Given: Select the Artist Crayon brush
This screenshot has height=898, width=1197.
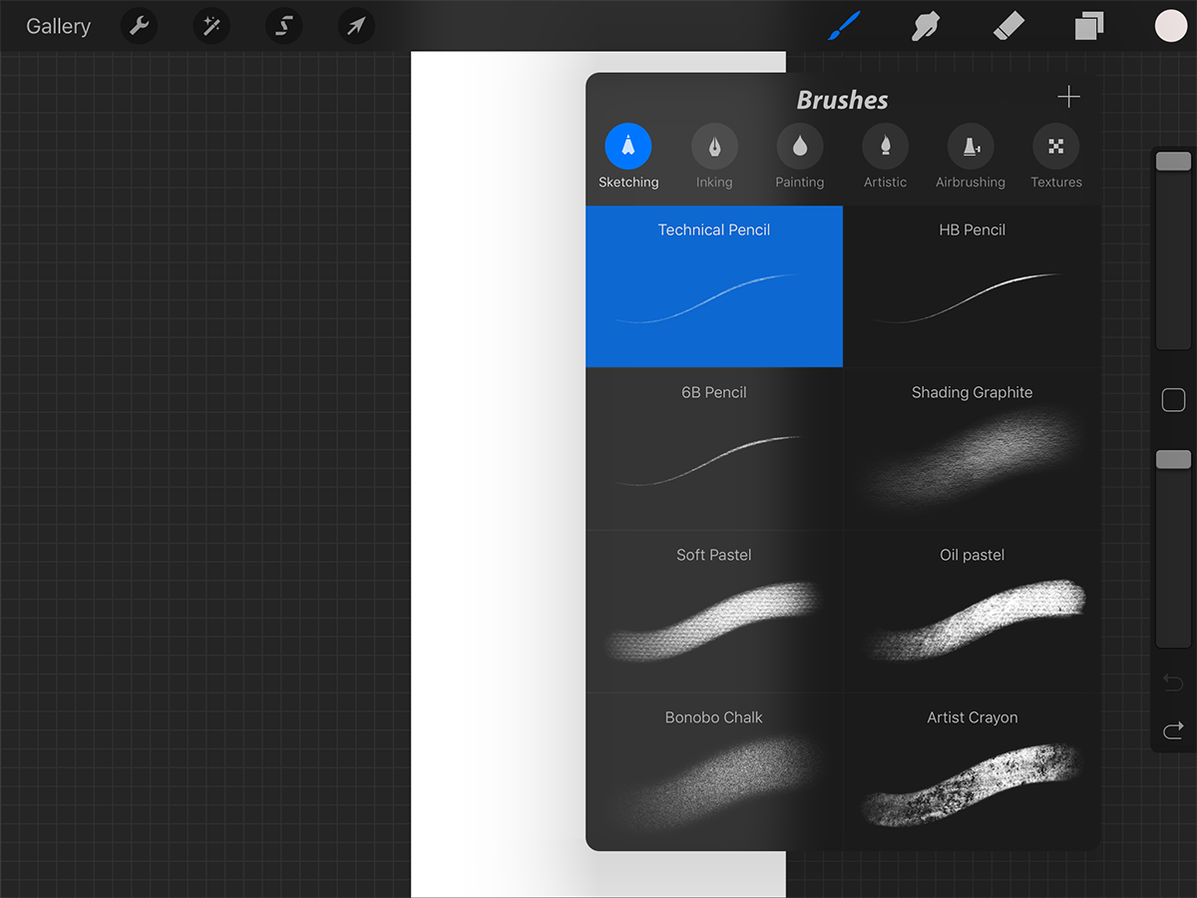Looking at the screenshot, I should [973, 771].
